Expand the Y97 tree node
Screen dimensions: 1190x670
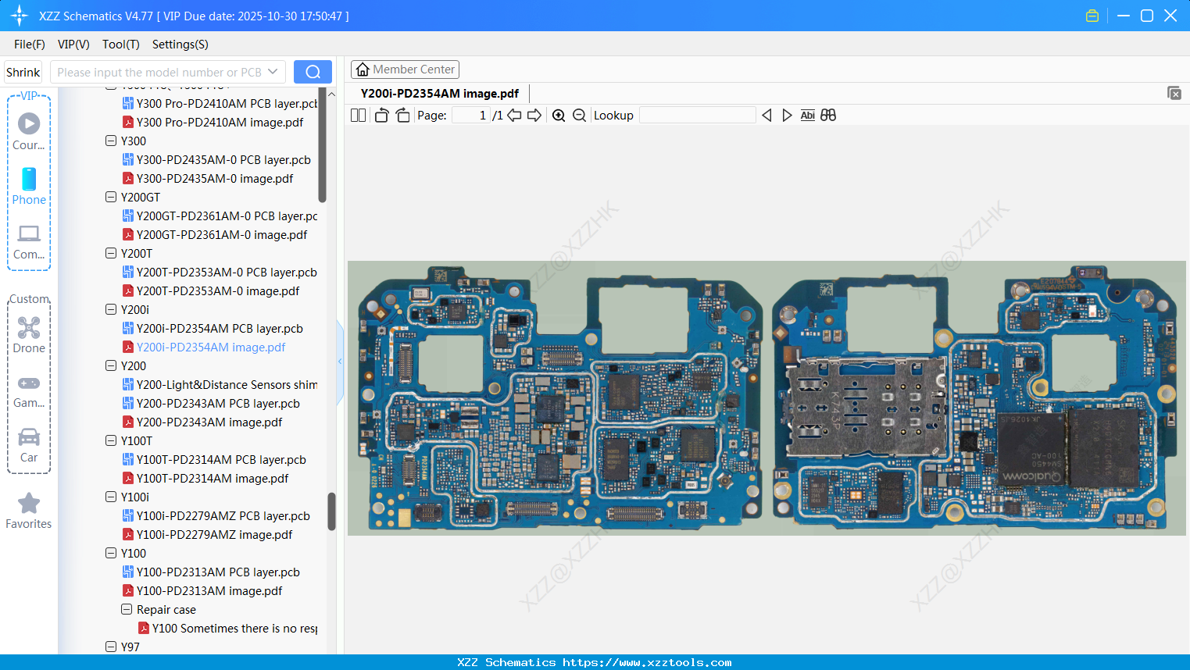tap(111, 647)
